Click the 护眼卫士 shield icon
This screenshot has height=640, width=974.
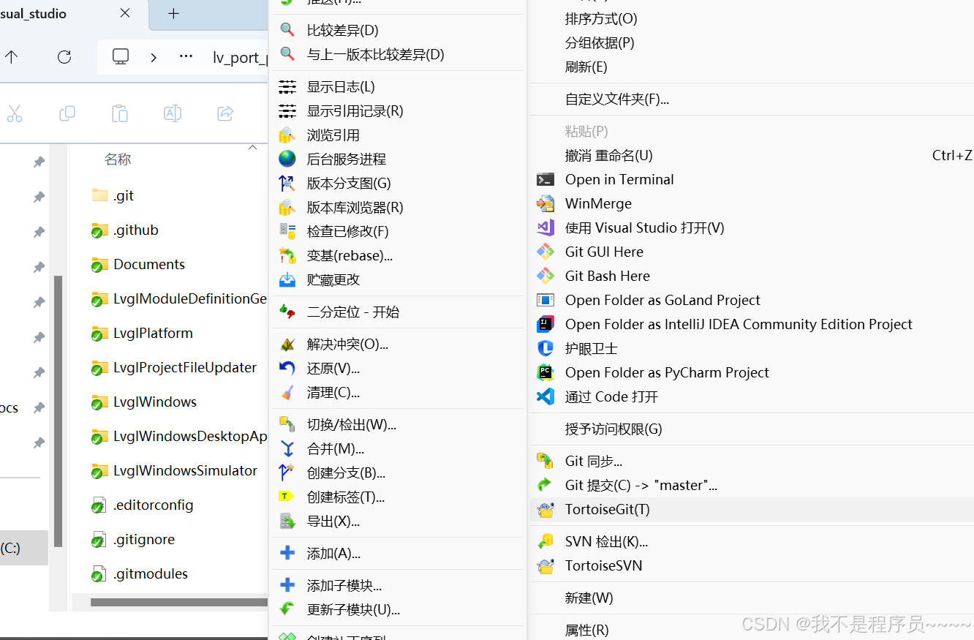(x=545, y=348)
